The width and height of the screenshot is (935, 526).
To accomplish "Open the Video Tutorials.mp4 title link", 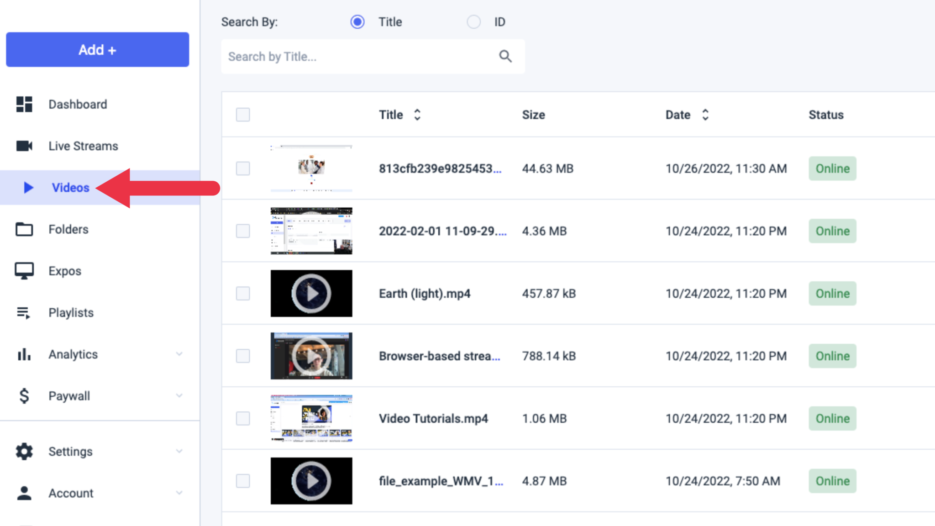I will pos(433,418).
